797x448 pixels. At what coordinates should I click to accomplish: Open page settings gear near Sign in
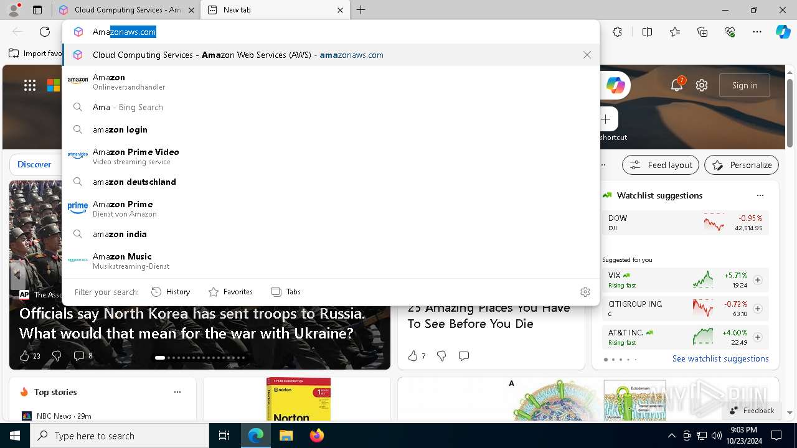coord(702,85)
